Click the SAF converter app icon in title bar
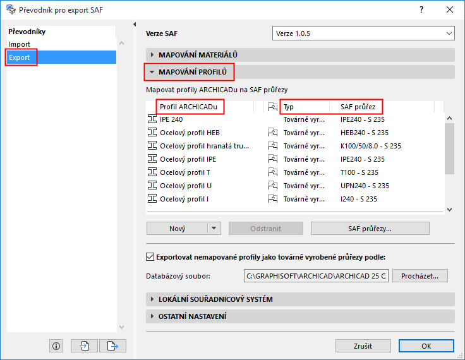Viewport: 465px width, 360px height. coord(11,9)
